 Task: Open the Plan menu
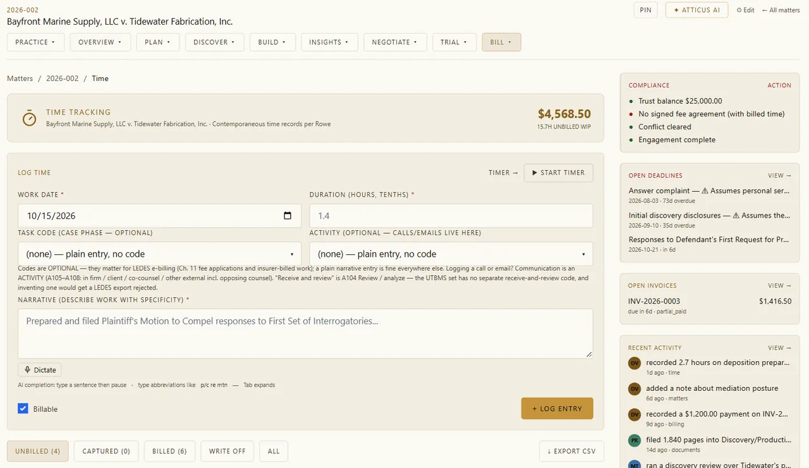(x=158, y=42)
